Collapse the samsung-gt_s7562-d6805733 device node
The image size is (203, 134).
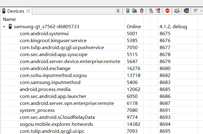click(4, 27)
